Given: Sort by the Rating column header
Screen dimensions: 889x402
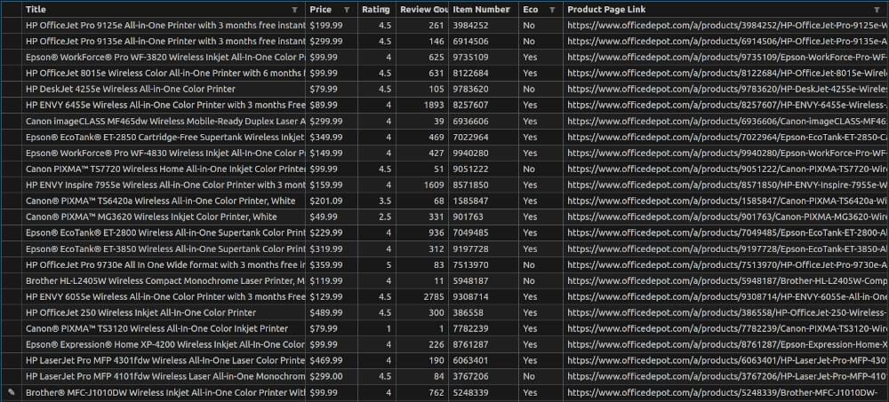Looking at the screenshot, I should pyautogui.click(x=376, y=10).
